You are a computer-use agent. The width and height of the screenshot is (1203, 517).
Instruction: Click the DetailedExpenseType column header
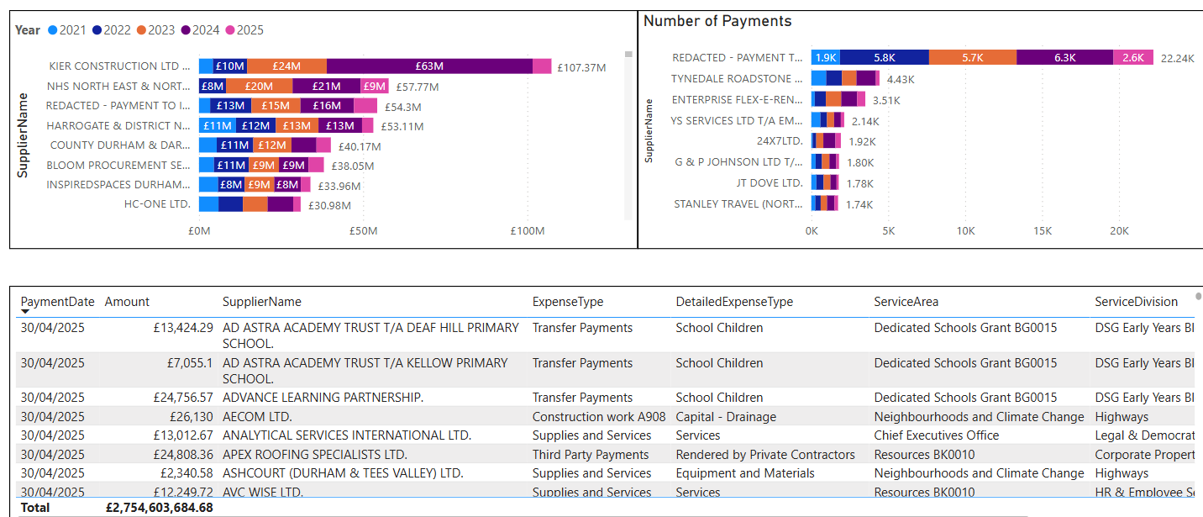click(x=734, y=302)
